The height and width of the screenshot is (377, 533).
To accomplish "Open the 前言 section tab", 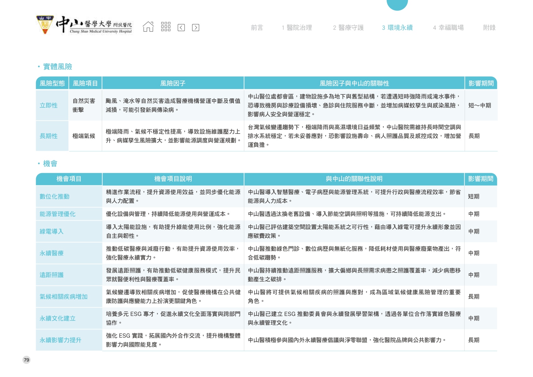I will tap(257, 28).
